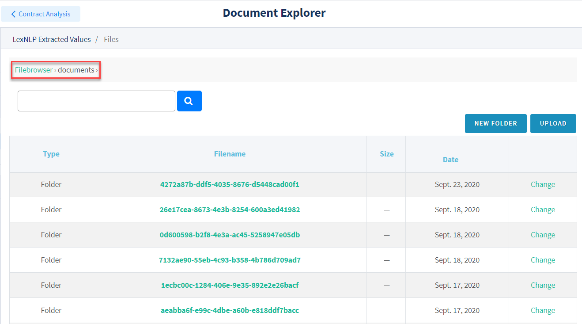Focus the file search input field
Screen dimensions: 582x324
click(x=96, y=101)
